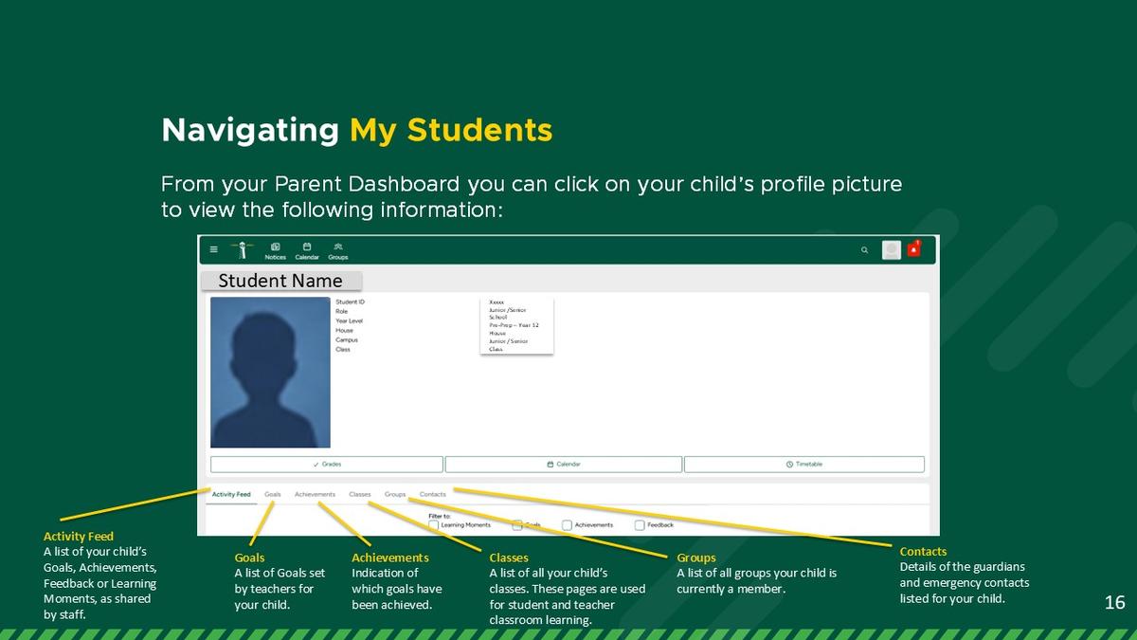Viewport: 1137px width, 640px height.
Task: Click the 'Pre-Prep – Year 12' value
Action: point(514,325)
